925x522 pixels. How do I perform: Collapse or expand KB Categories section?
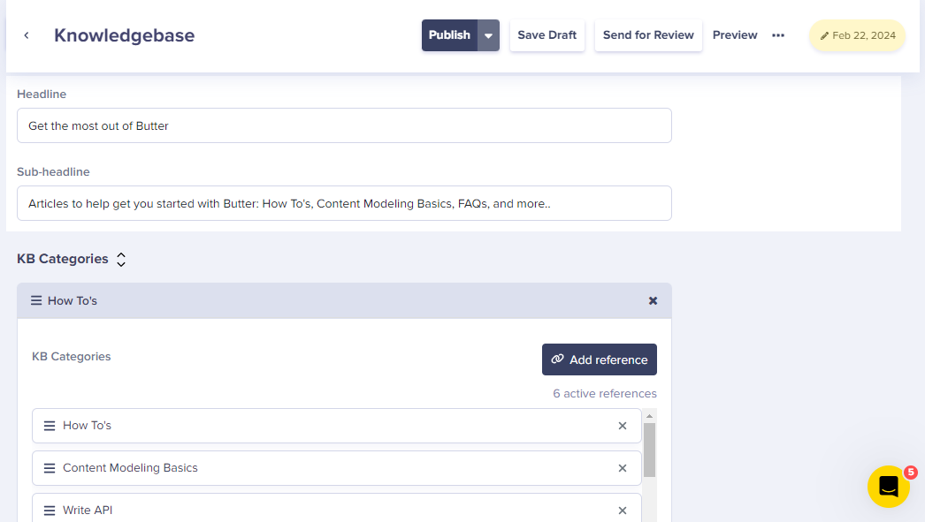pos(121,259)
